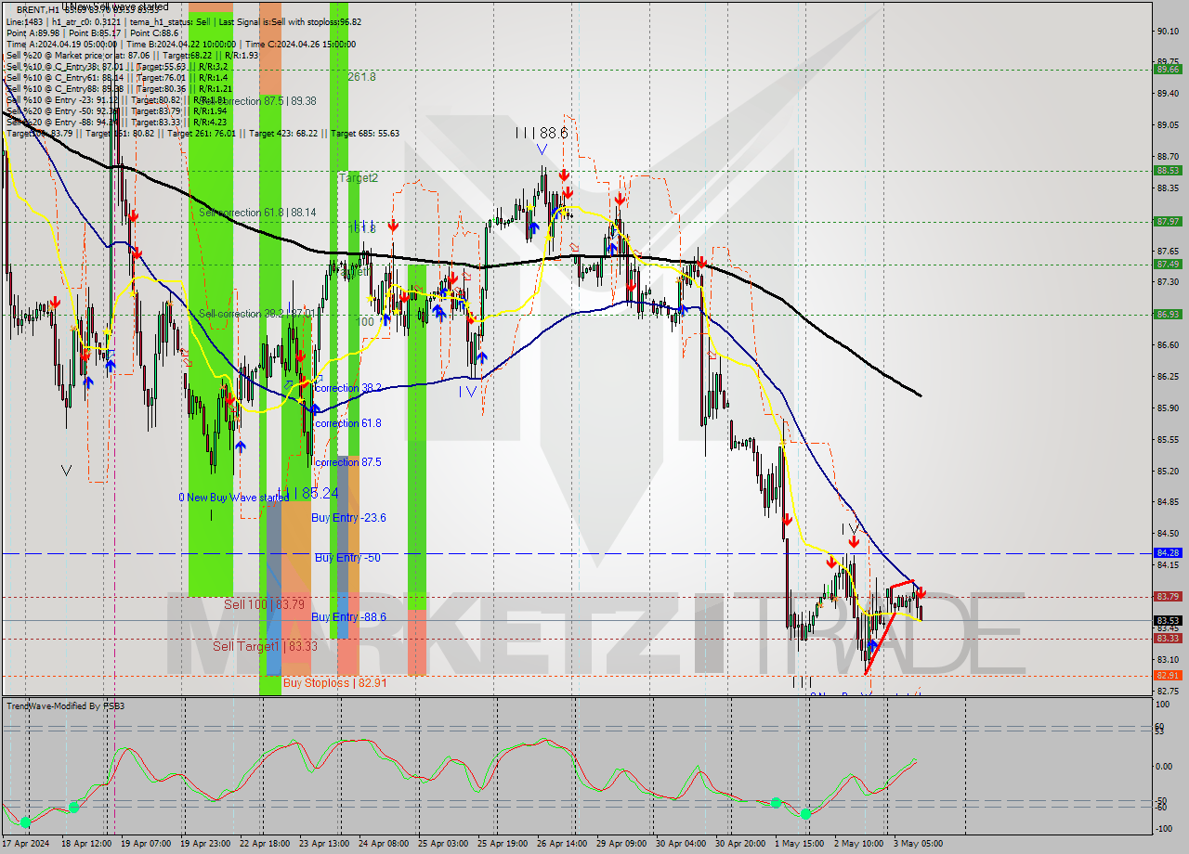Image resolution: width=1189 pixels, height=854 pixels.
Task: Click the blue 'correction 61.8' label
Action: 348,423
